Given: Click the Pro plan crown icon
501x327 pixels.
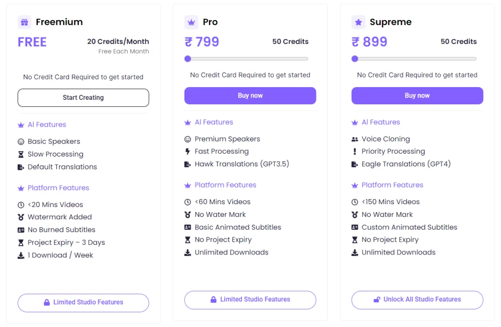Looking at the screenshot, I should point(191,22).
